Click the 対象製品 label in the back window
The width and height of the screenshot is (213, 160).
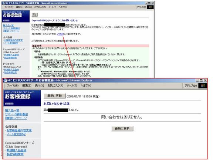(38, 57)
